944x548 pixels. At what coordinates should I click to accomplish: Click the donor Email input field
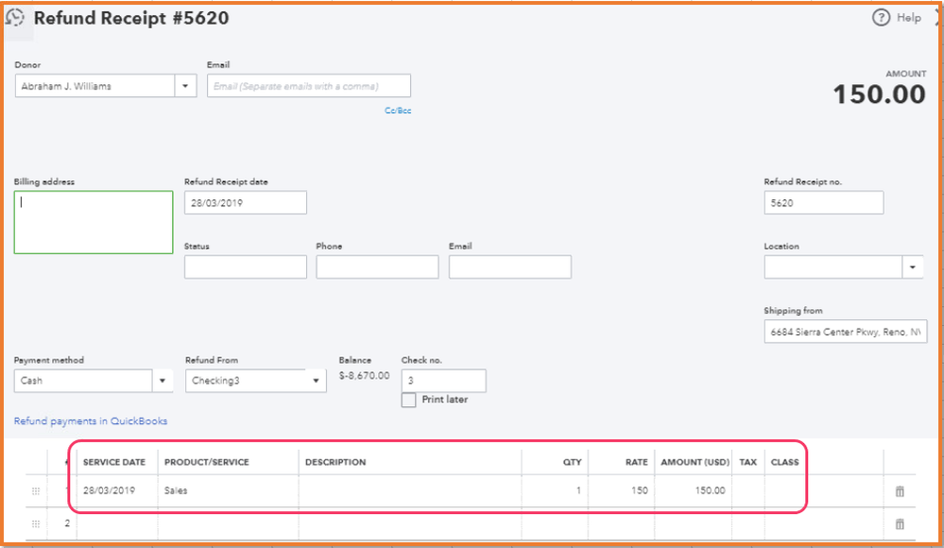(309, 86)
